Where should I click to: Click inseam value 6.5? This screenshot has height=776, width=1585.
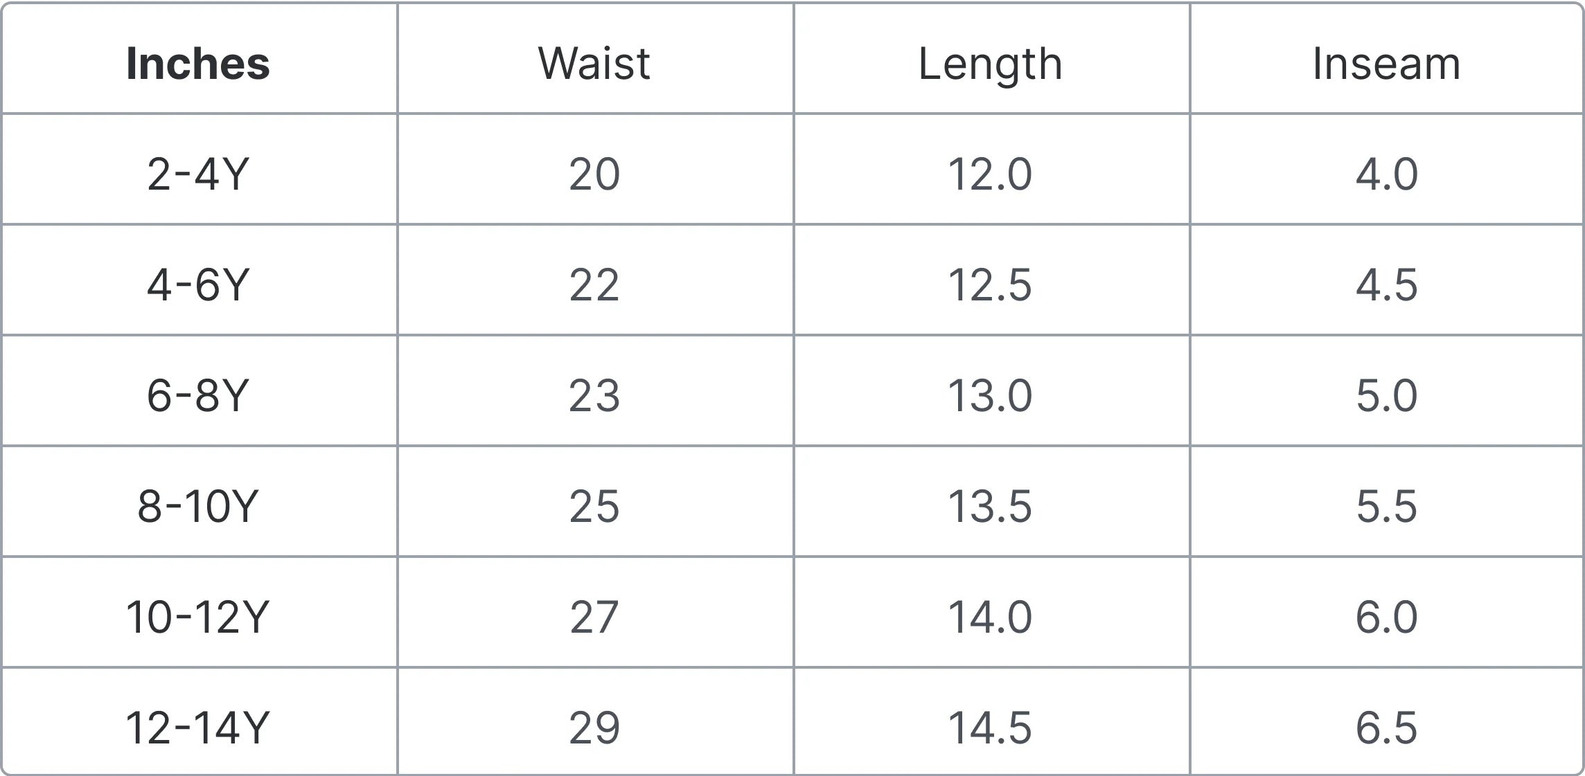point(1387,728)
